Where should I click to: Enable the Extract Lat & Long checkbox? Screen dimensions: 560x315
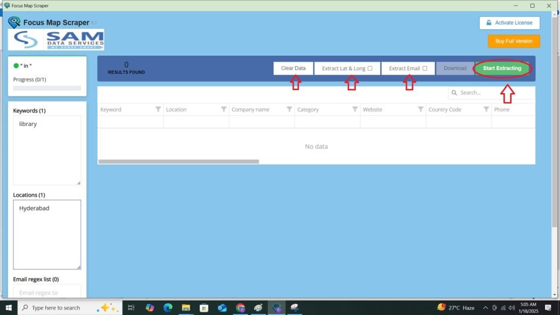point(370,68)
